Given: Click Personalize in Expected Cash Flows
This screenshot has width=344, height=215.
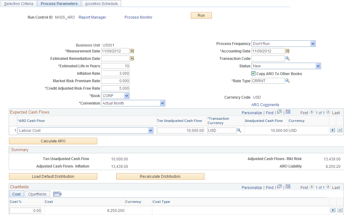Looking at the screenshot, I should coord(252,113).
